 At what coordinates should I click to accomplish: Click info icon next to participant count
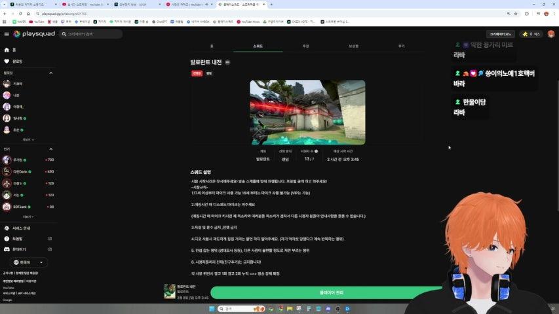(x=317, y=151)
